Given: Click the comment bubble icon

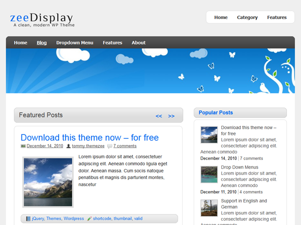Looking at the screenshot, I should [110, 146].
